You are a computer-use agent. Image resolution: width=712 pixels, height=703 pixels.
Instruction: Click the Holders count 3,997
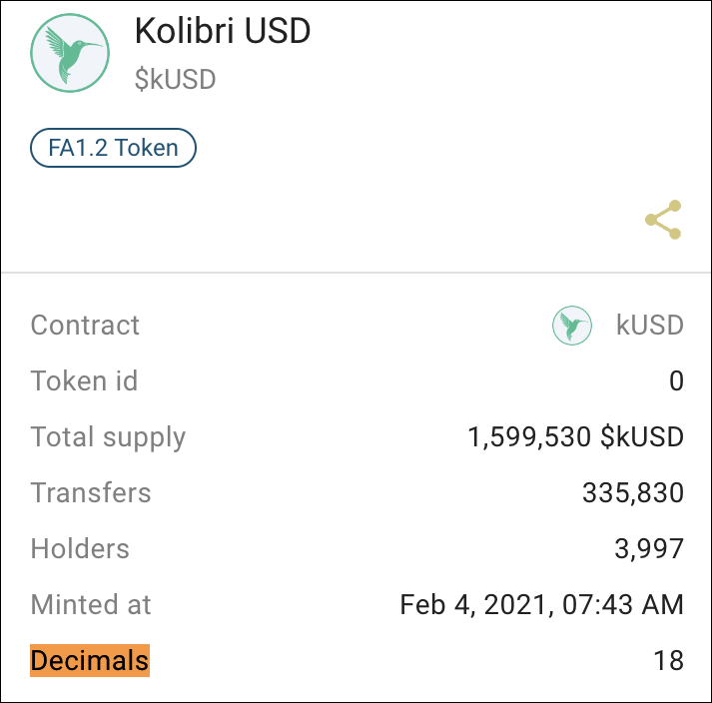649,548
